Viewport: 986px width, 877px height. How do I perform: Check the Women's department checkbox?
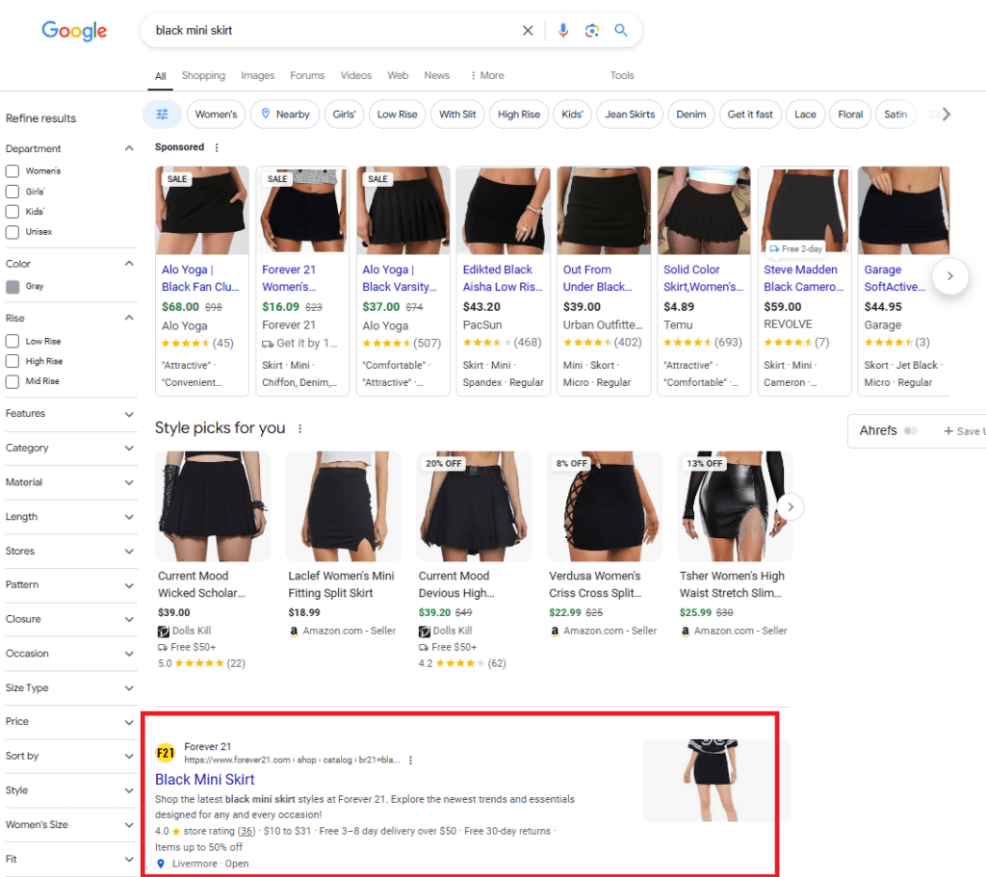13,170
